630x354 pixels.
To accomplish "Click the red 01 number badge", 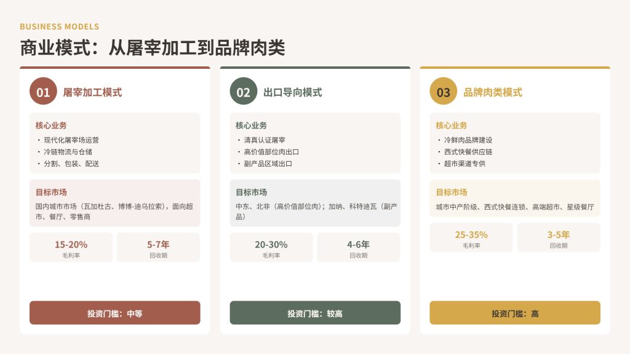I will click(43, 92).
